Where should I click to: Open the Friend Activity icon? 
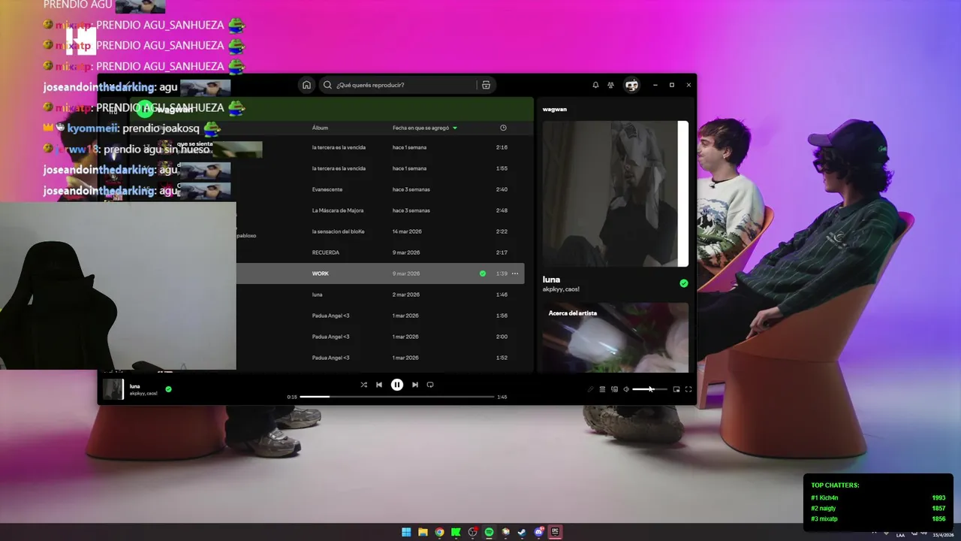pyautogui.click(x=610, y=85)
